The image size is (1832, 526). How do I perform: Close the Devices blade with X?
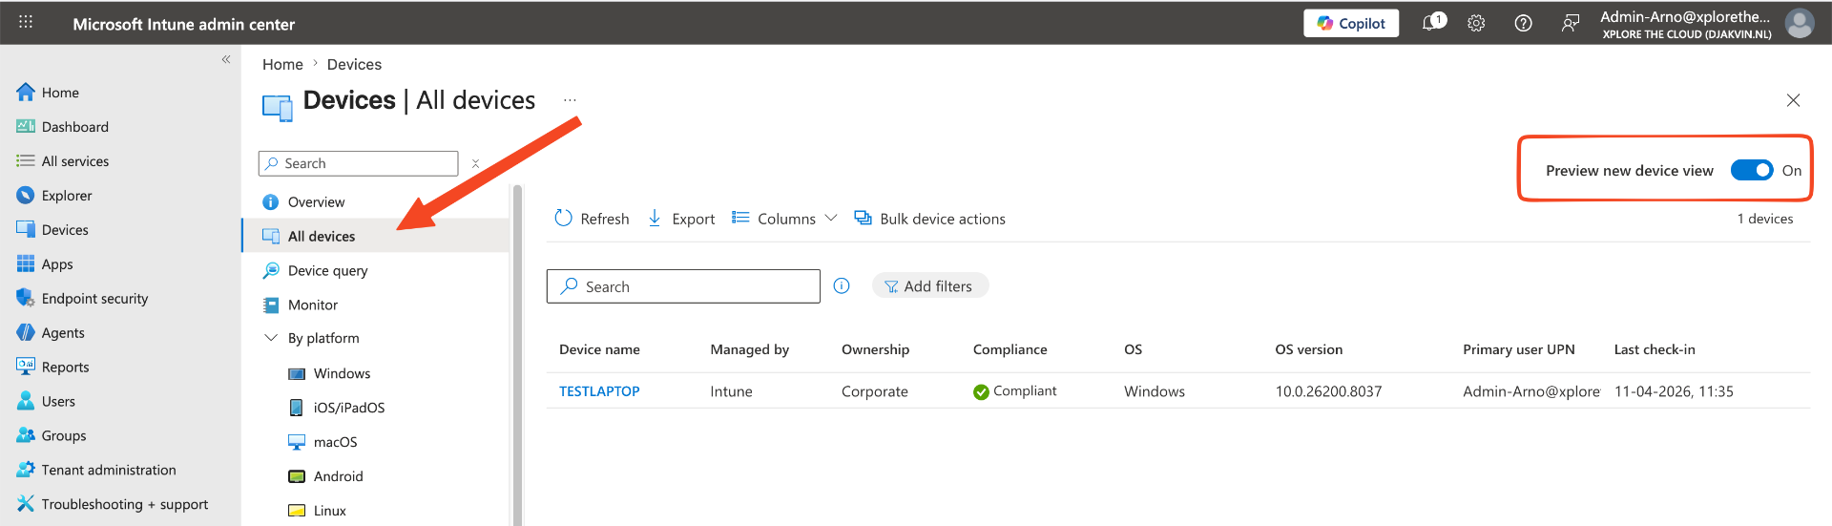pyautogui.click(x=1793, y=100)
